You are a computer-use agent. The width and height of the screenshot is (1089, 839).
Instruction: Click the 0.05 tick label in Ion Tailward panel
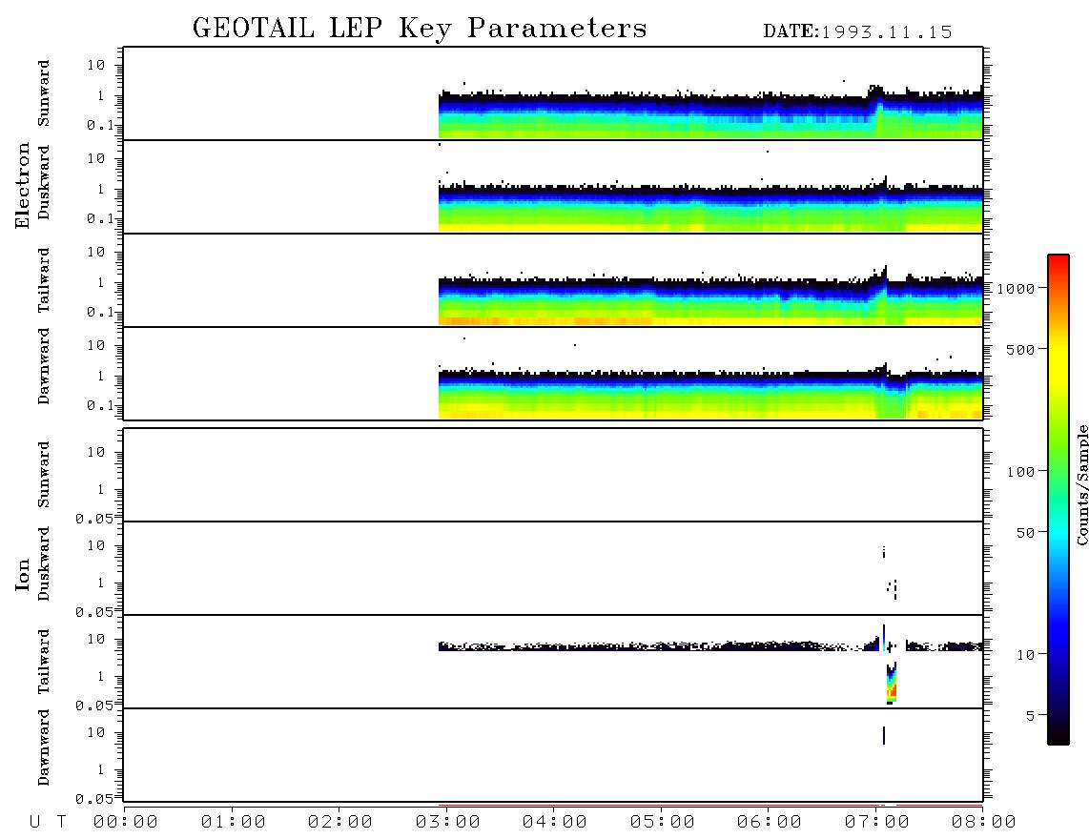[94, 706]
